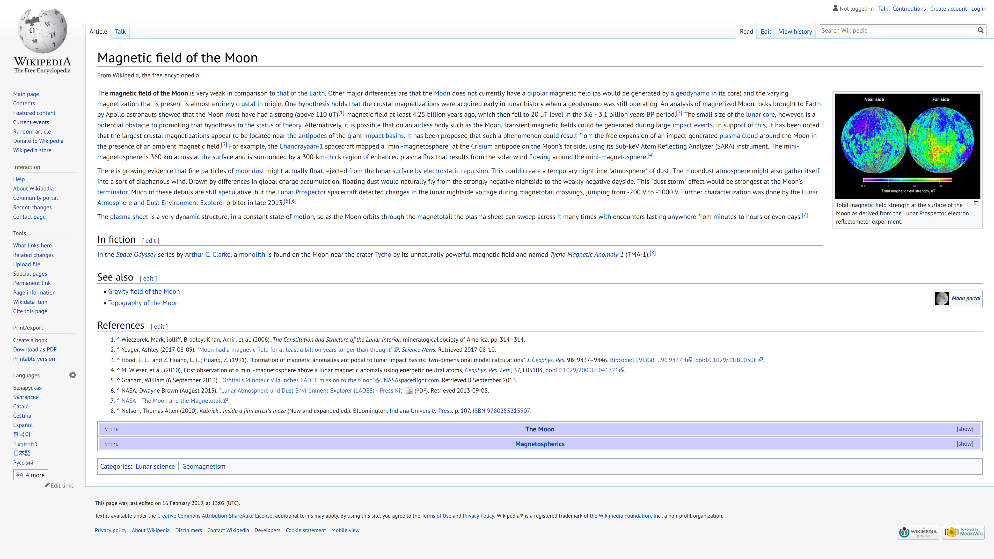Open Tycho Magnetic Anomaly link
994x559 pixels.
click(x=593, y=255)
